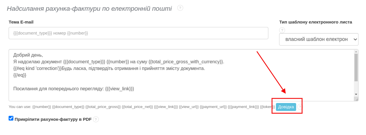The image size is (366, 135).
Task: Open help icon under email template type label
Action: click(282, 30)
